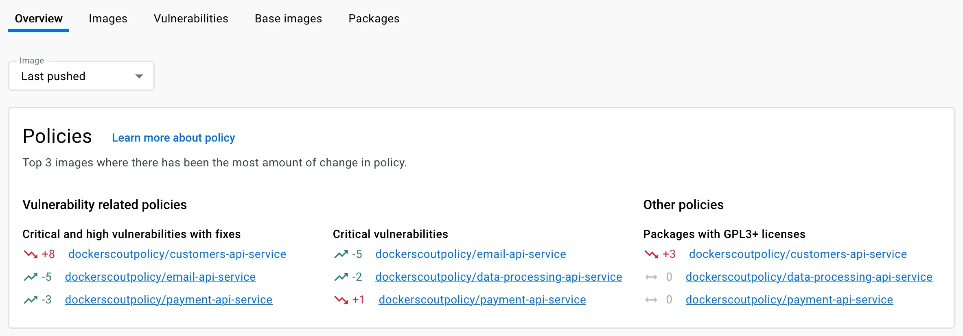
Task: Open 'Learn more about policy' link
Action: point(173,138)
